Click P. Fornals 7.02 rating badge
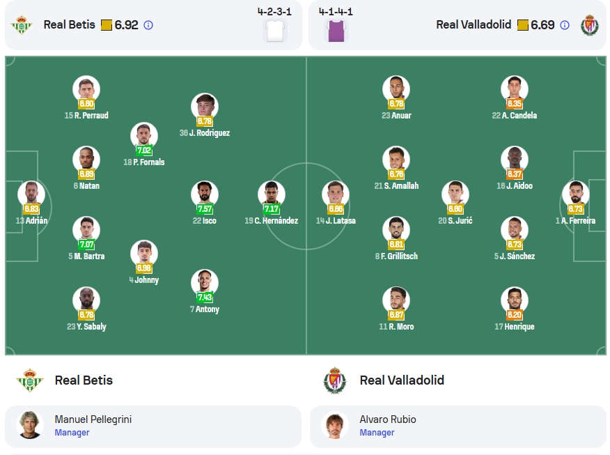This screenshot has width=610, height=455. (x=144, y=151)
